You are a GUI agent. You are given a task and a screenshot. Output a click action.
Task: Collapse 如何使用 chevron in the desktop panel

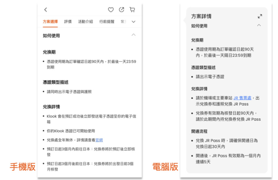(259, 25)
